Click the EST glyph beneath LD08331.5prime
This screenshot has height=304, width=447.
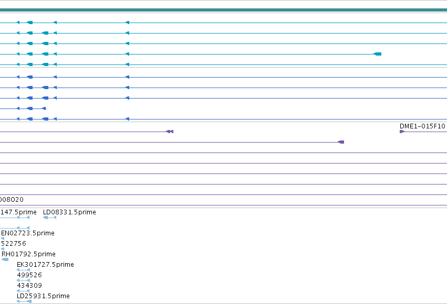tap(49, 218)
